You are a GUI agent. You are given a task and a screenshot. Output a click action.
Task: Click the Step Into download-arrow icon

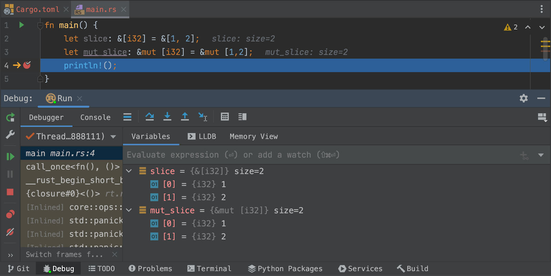(167, 117)
